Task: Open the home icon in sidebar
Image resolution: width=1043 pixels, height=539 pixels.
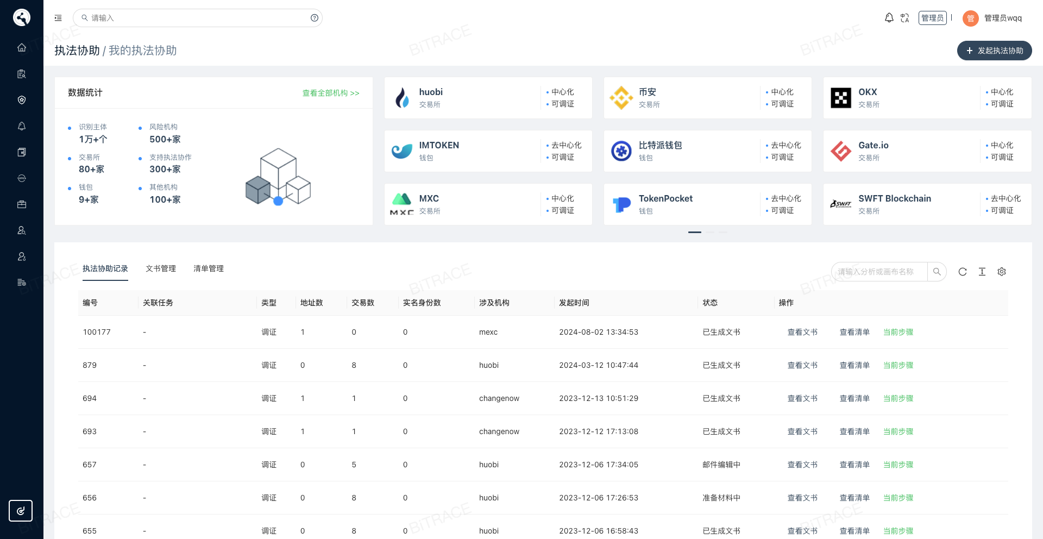Action: [22, 47]
